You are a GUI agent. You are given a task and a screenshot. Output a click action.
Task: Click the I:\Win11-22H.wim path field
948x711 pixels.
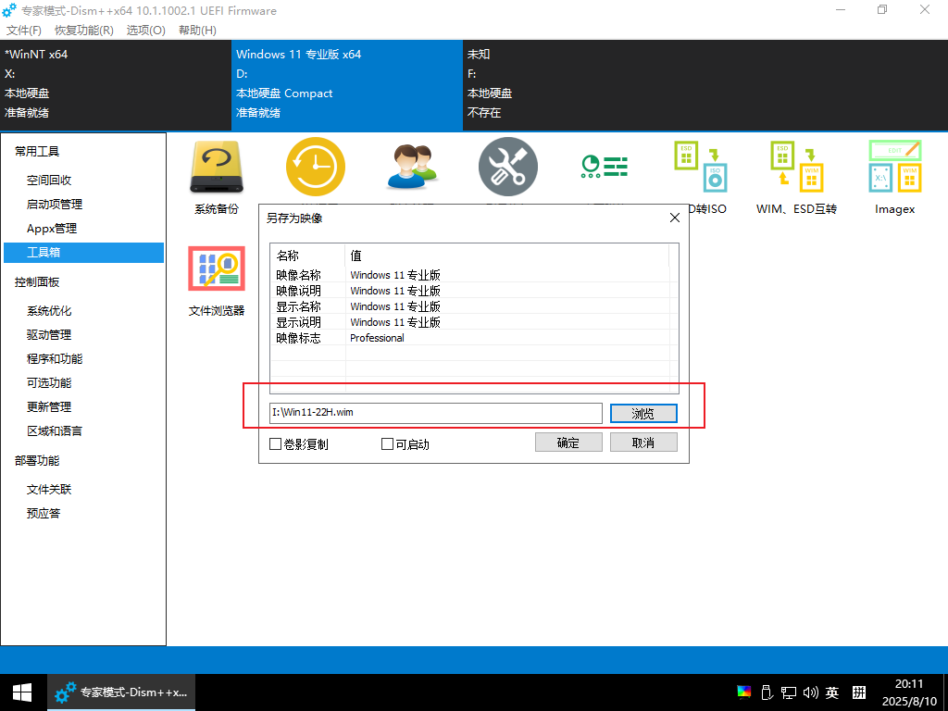[436, 413]
